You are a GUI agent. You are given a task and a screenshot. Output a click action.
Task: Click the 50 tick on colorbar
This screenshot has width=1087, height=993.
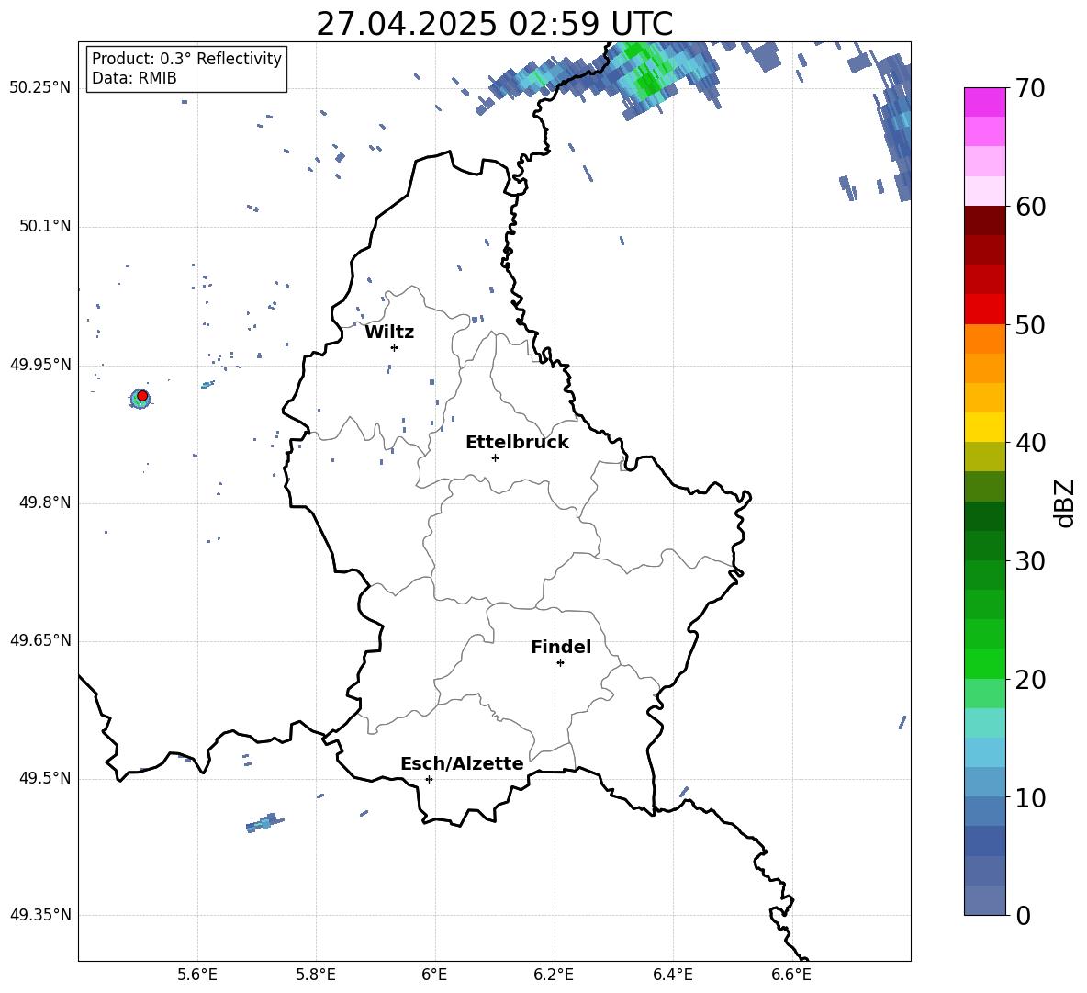click(x=1030, y=325)
